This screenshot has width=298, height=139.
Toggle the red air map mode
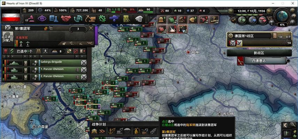263,19
